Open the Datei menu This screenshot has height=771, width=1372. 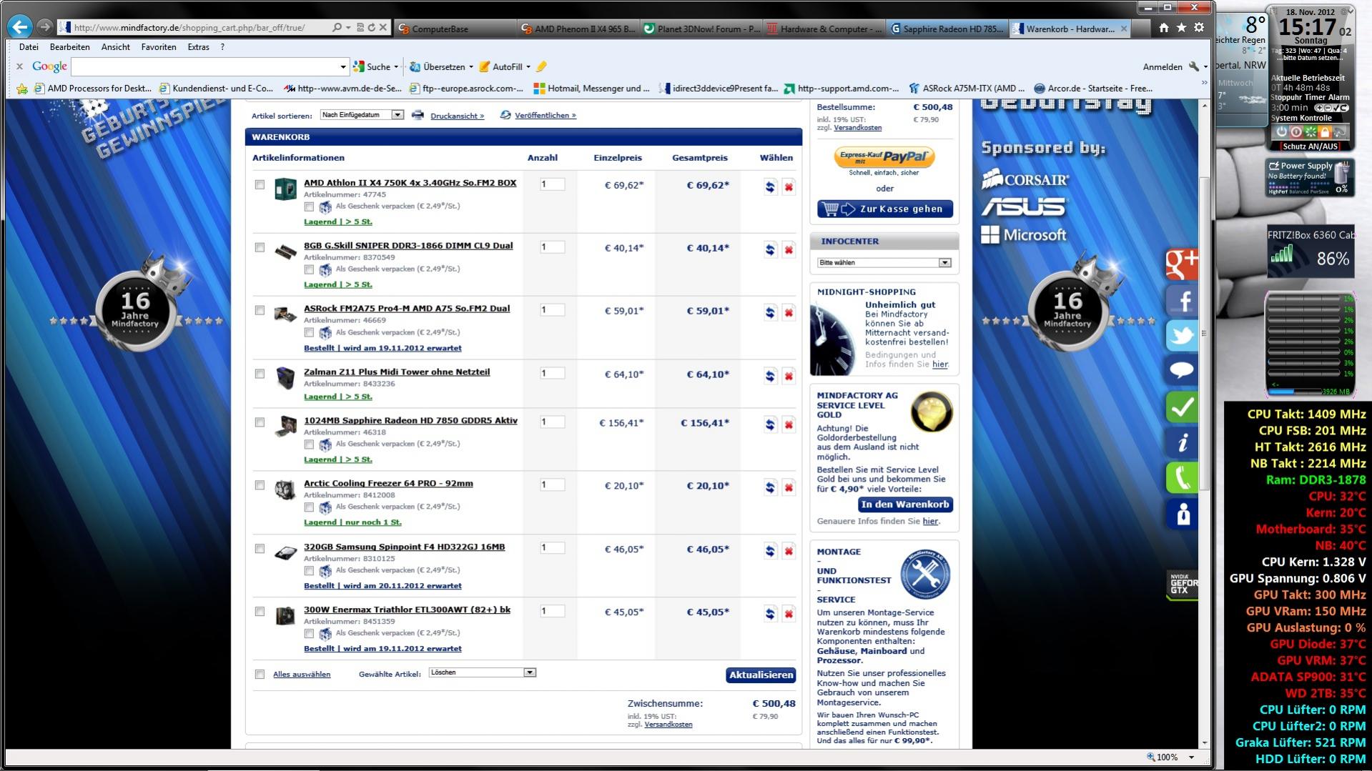[x=29, y=47]
